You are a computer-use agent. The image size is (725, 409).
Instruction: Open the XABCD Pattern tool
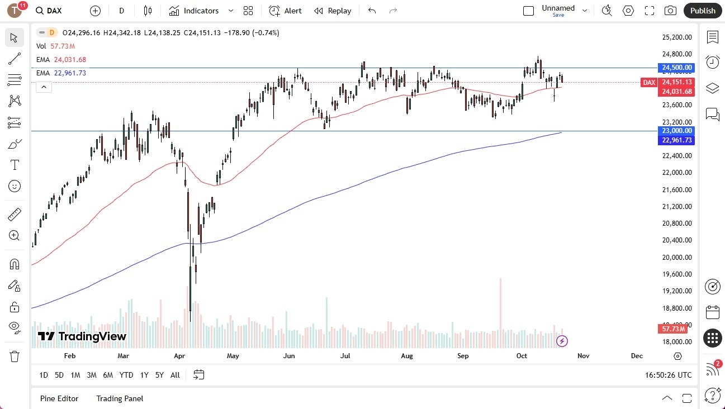click(x=14, y=101)
